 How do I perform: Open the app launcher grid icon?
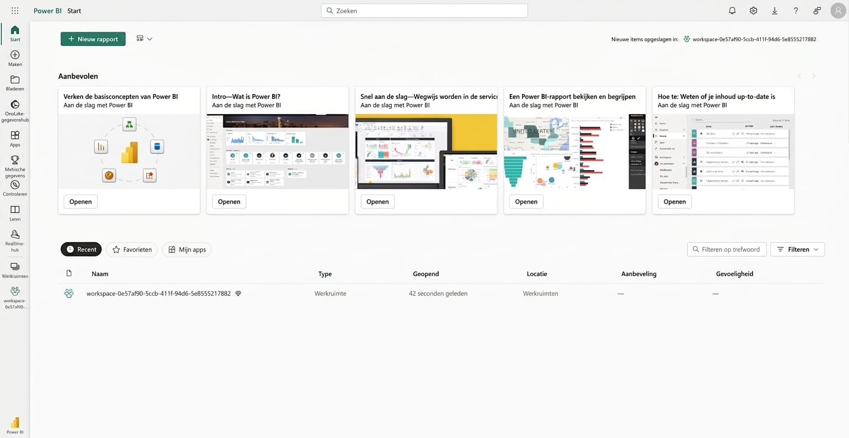15,11
